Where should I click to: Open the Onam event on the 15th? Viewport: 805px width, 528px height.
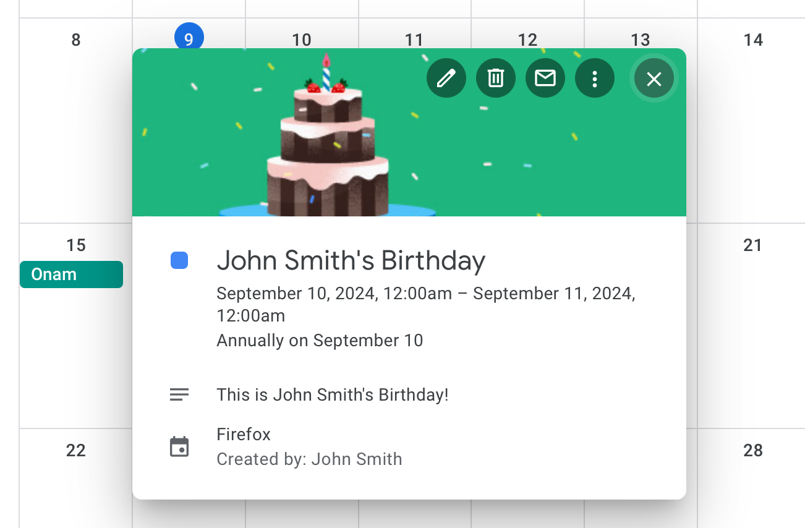[x=71, y=275]
